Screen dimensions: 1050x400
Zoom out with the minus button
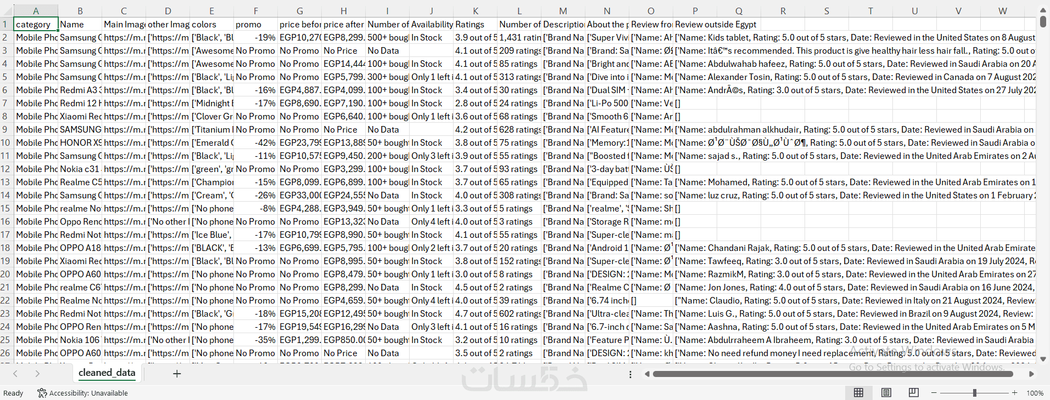pos(934,393)
